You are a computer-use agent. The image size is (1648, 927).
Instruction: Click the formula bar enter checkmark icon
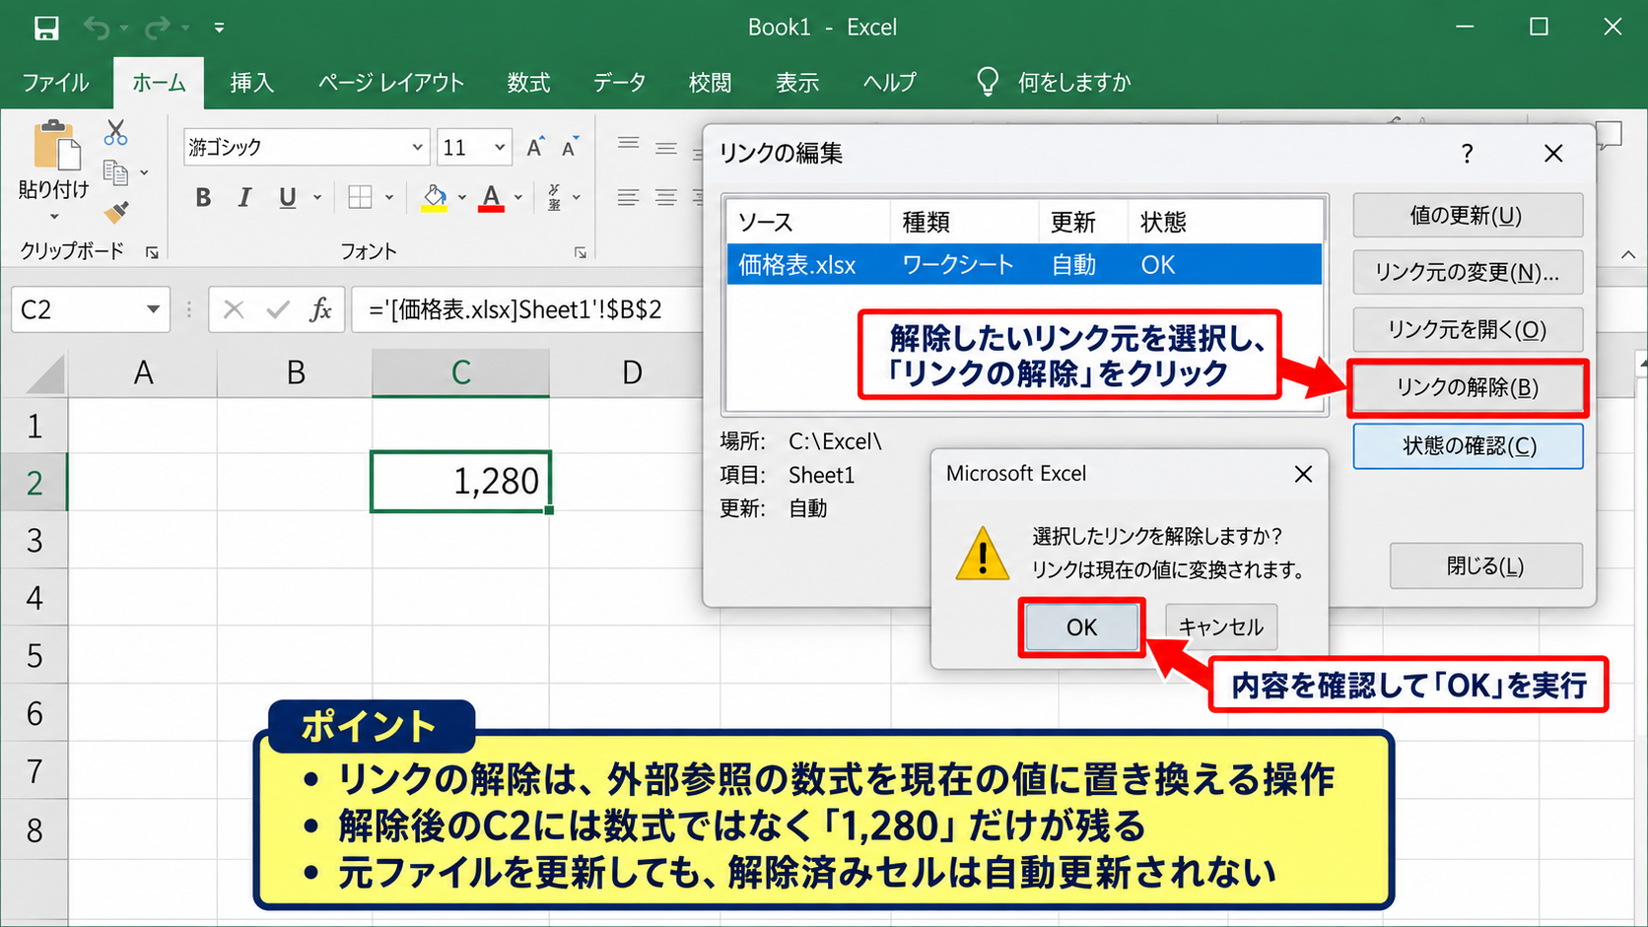click(278, 310)
